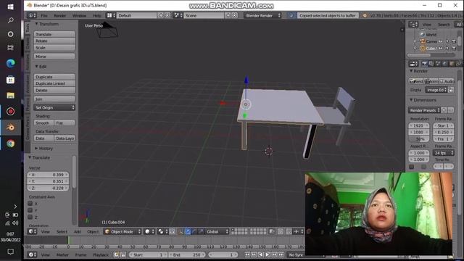Click the scene browse icon
The height and width of the screenshot is (261, 464).
pyautogui.click(x=178, y=15)
